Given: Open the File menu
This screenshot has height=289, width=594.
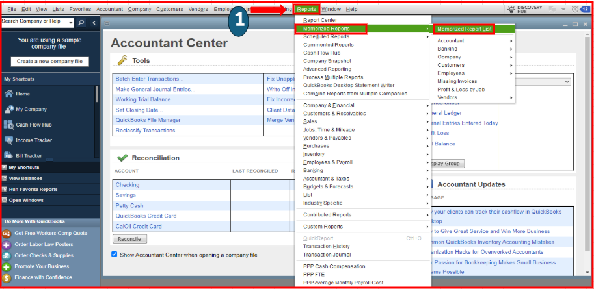Looking at the screenshot, I should coord(12,9).
